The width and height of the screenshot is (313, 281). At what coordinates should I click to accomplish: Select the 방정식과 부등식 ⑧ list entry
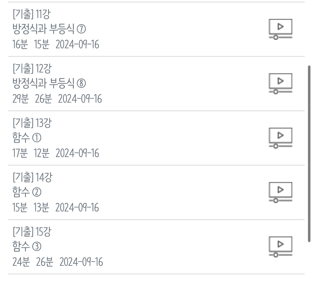pyautogui.click(x=49, y=84)
